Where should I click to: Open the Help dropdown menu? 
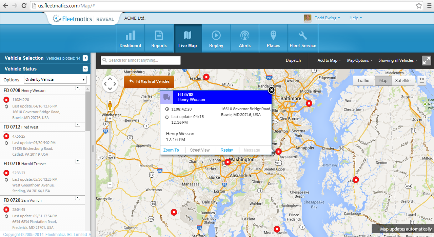coord(356,18)
